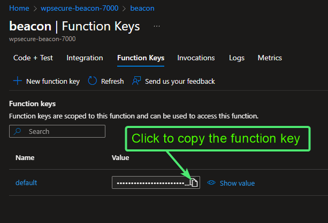
Task: Click the Show value link text
Action: coord(237,183)
